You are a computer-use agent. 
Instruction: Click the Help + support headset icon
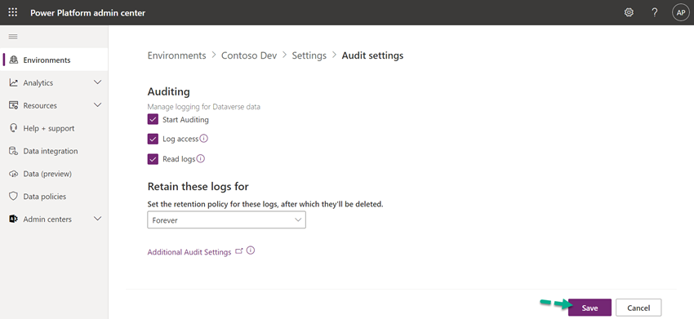pyautogui.click(x=14, y=128)
